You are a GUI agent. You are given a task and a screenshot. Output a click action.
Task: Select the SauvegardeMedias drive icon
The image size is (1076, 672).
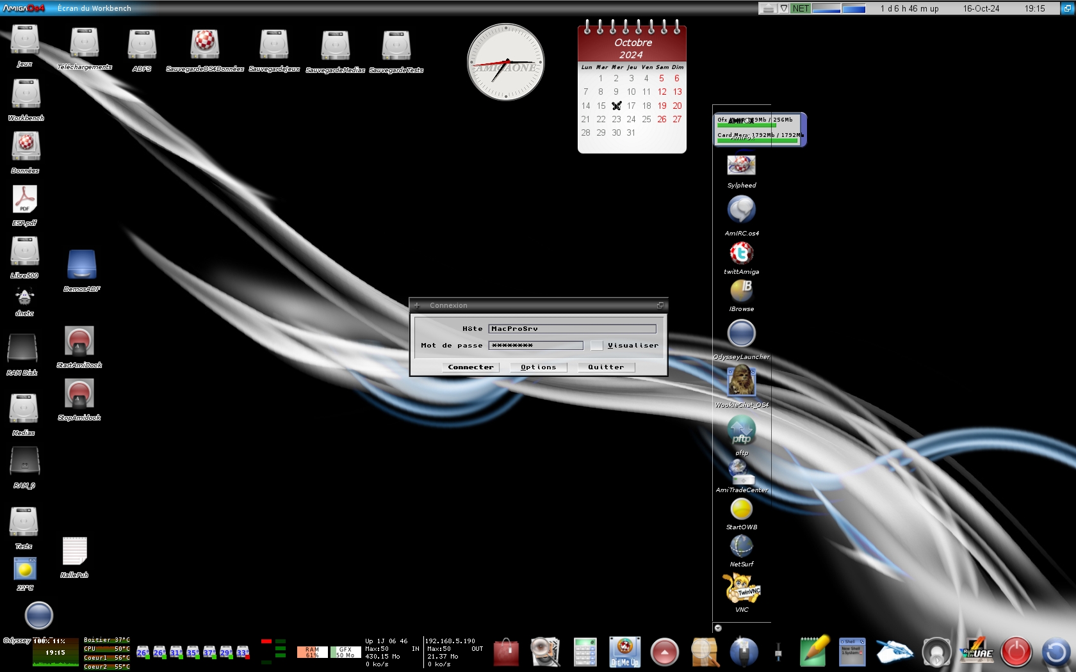336,46
